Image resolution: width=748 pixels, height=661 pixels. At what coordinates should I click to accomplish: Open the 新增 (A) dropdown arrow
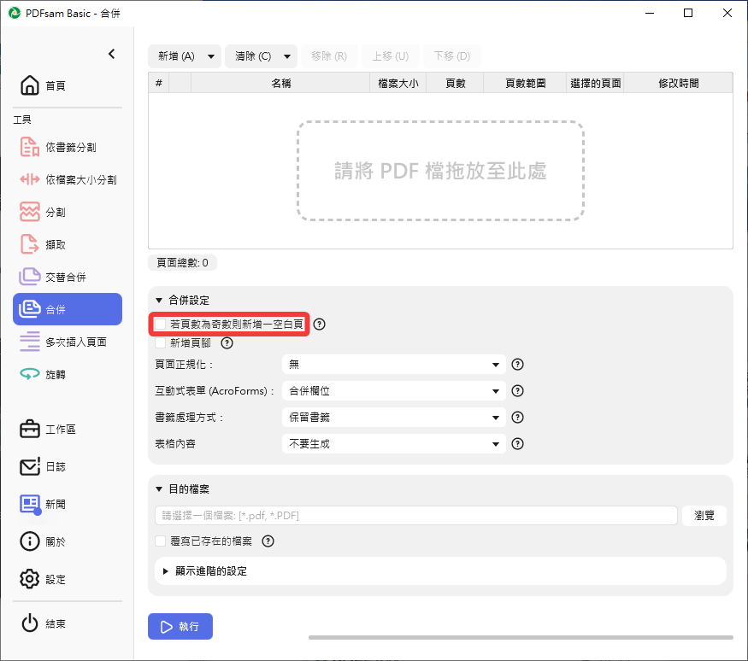tap(211, 56)
